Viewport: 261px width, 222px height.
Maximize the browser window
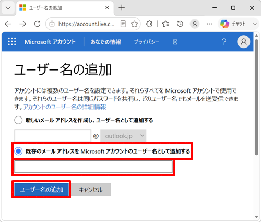233,8
